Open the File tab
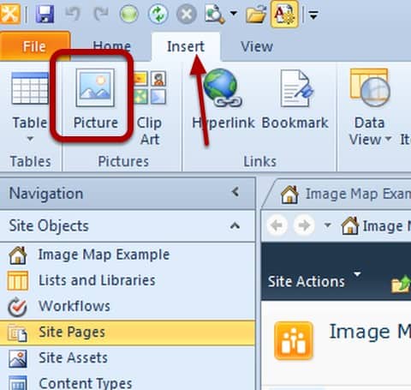This screenshot has height=390, width=411. click(x=34, y=46)
